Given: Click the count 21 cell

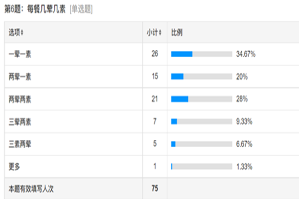Looking at the screenshot, I should click(155, 99).
